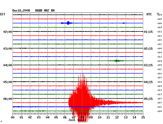This screenshot has height=124, width=163.
Task: Click the 02:15 UTC time label
Action: coord(148,49)
